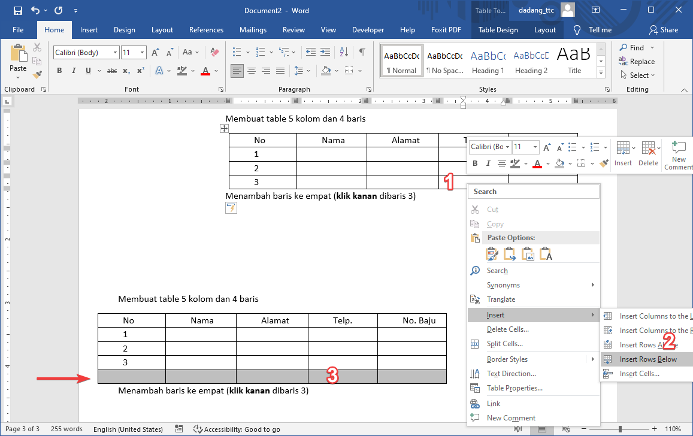Toggle Italic formatting in the ribbon

(74, 71)
